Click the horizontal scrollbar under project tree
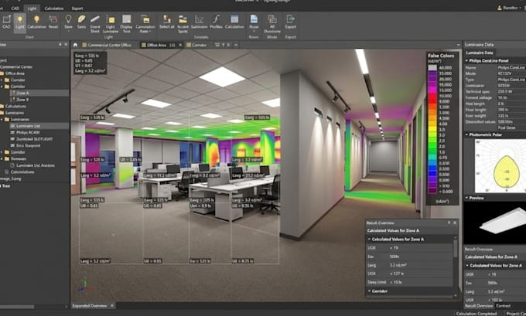 [x=18, y=307]
